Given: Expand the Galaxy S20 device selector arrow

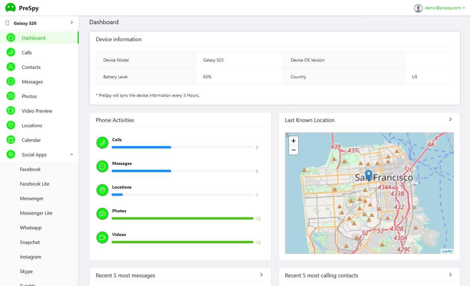Looking at the screenshot, I should [72, 22].
